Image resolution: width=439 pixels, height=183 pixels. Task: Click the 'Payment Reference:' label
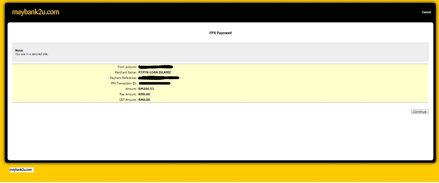[x=123, y=78]
